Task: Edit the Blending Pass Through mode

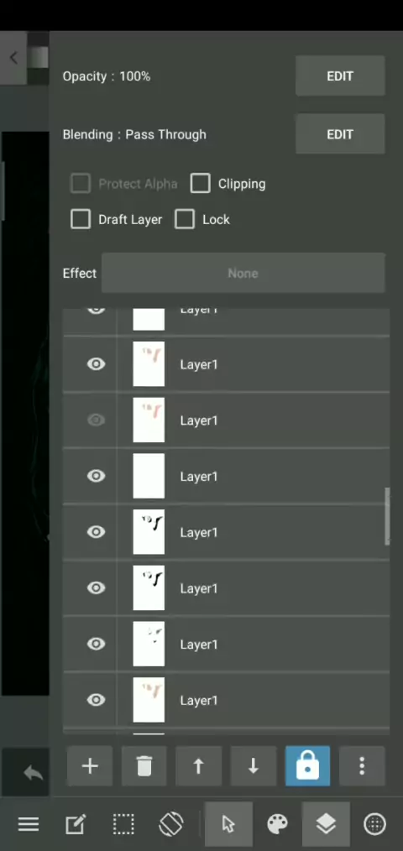Action: coord(340,134)
